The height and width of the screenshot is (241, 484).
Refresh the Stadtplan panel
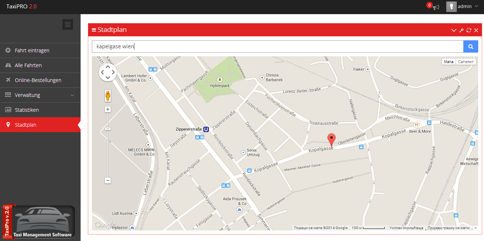coord(469,30)
